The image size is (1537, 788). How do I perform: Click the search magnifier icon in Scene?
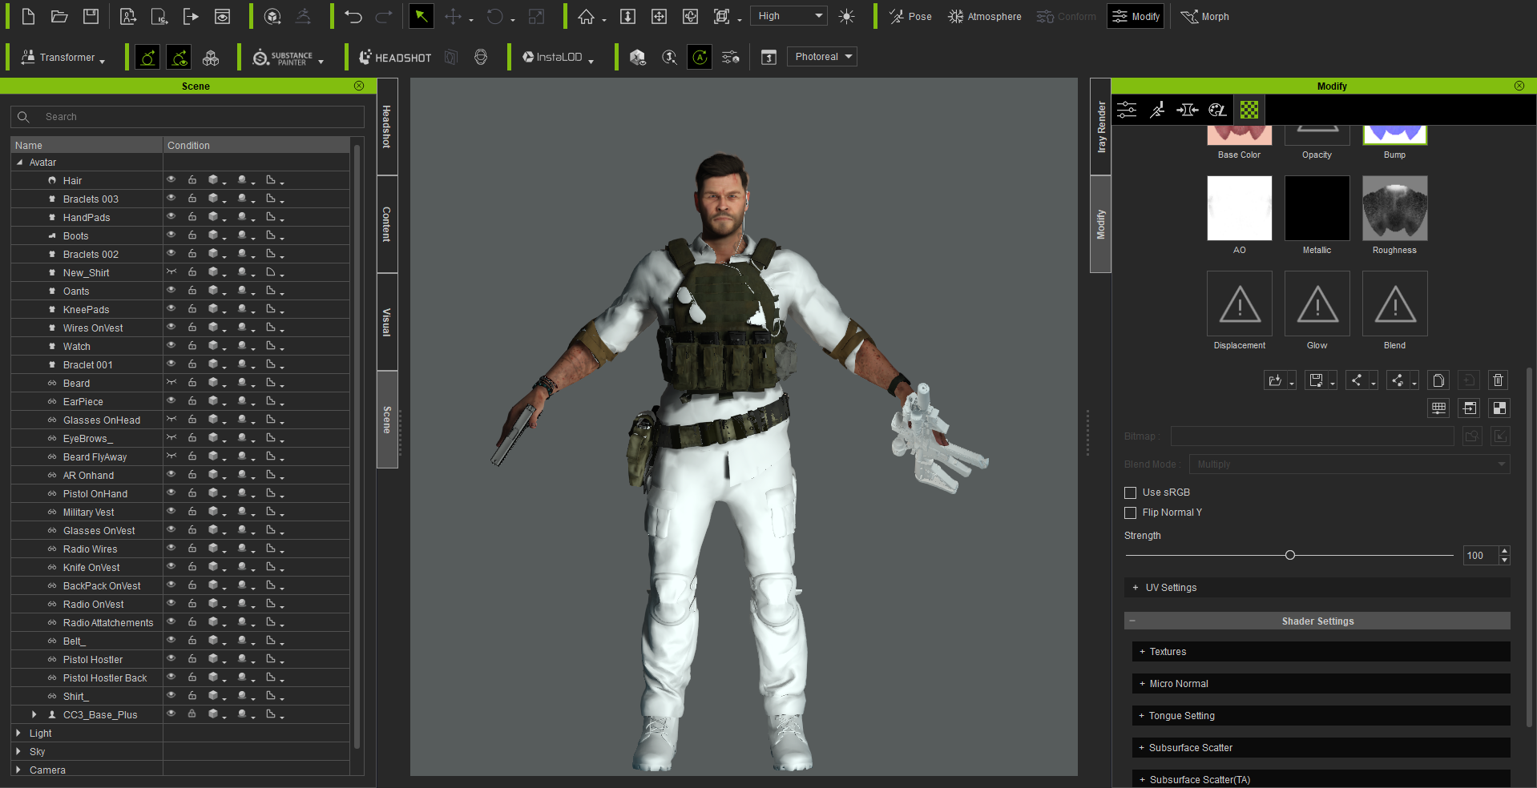point(23,117)
